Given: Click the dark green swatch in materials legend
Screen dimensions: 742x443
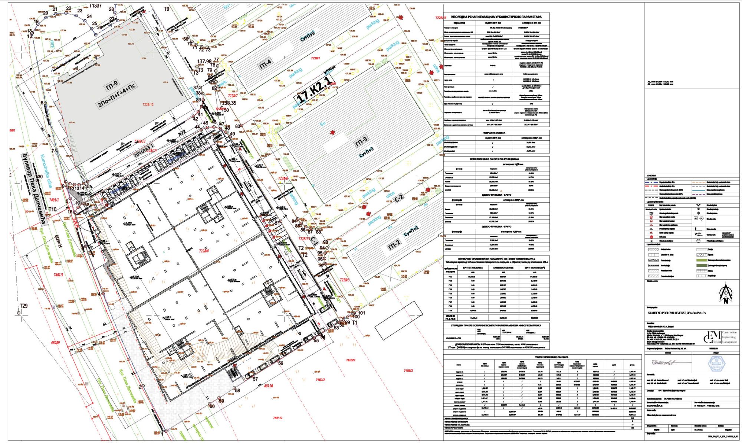Looking at the screenshot, I should (x=702, y=266).
